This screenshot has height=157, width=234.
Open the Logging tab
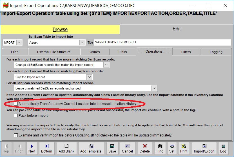216,52
